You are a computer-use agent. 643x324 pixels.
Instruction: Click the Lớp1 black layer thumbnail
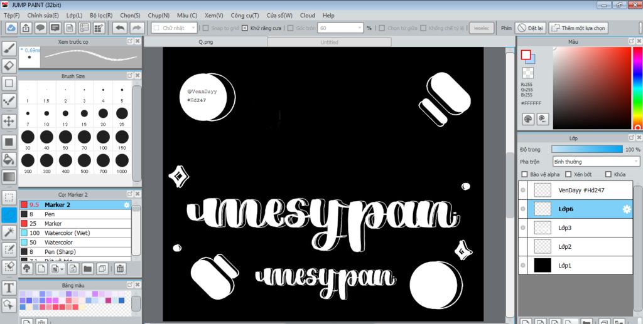[x=543, y=266]
